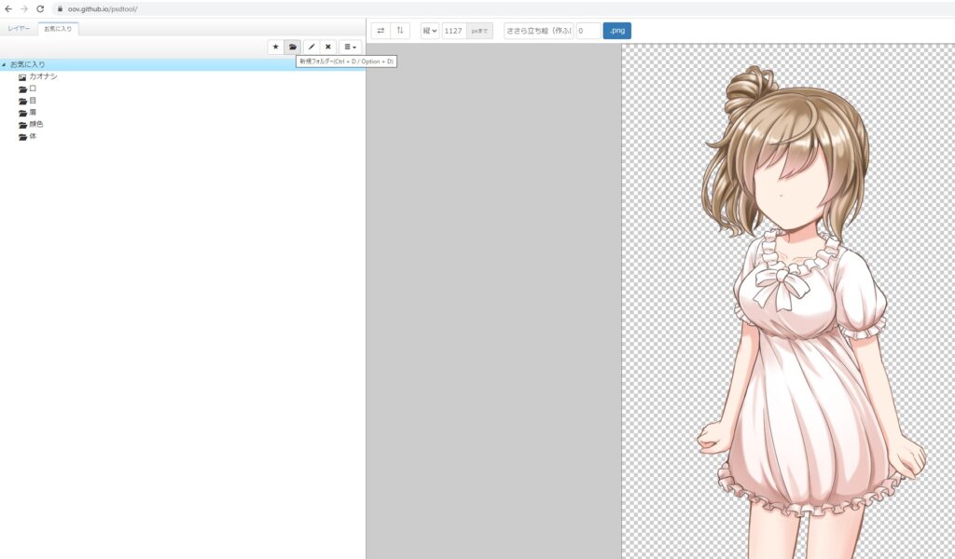Create a new folder in favorites
This screenshot has width=955, height=559.
click(292, 47)
